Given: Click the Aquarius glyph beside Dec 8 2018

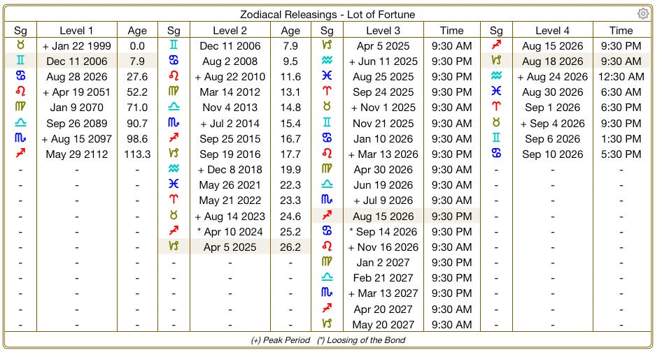Looking at the screenshot, I should (x=174, y=169).
